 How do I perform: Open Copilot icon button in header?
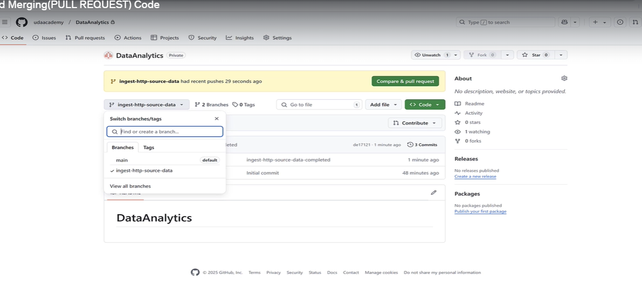tap(565, 22)
